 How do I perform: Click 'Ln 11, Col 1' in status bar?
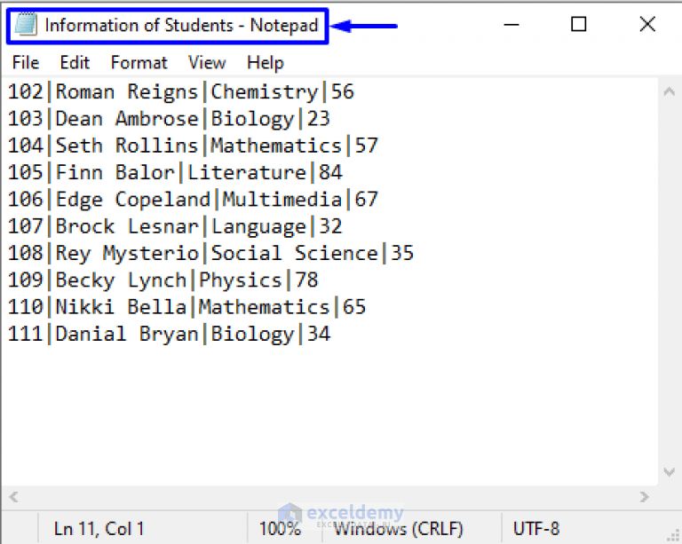[99, 529]
